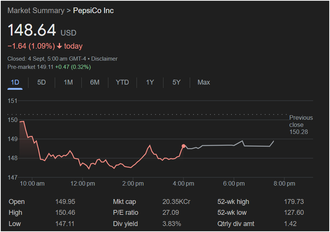
Task: Switch to the 1Y time range tab
Action: [150, 82]
